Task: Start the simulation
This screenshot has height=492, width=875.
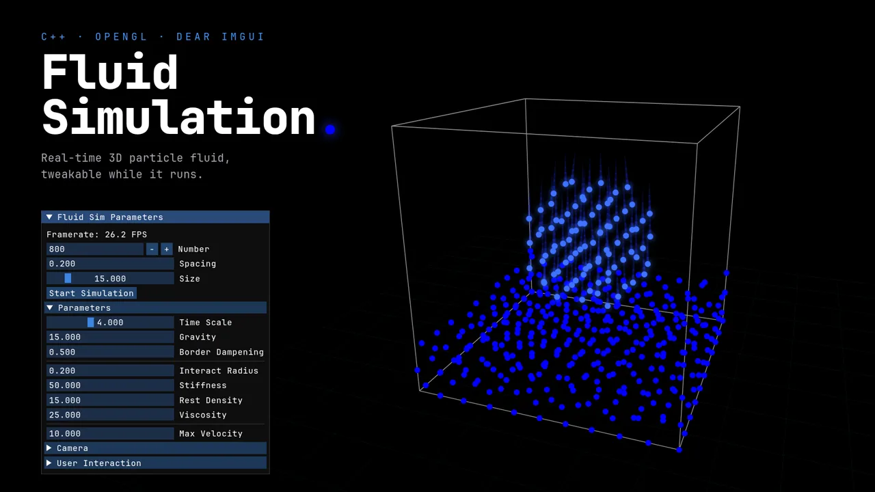Action: pyautogui.click(x=92, y=293)
